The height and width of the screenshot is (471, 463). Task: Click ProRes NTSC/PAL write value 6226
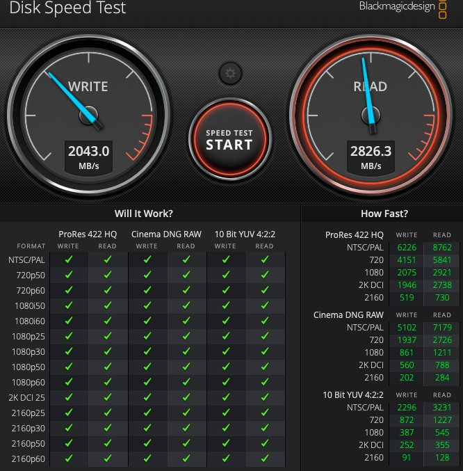pyautogui.click(x=407, y=248)
